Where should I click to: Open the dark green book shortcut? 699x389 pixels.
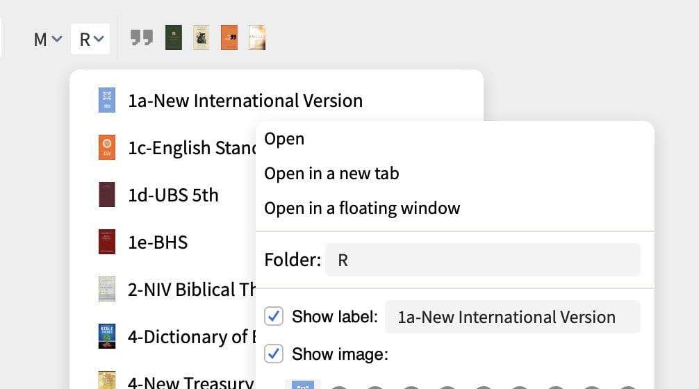tap(174, 38)
